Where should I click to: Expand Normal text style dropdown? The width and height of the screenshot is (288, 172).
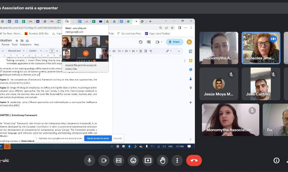tap(15, 51)
